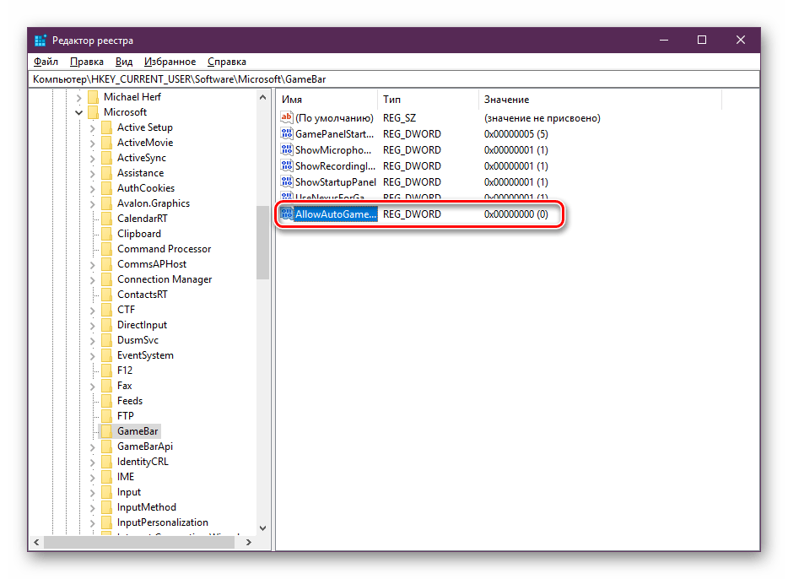Viewport: 788px width, 579px height.
Task: Click the Registry Editor app icon in title bar
Action: pos(40,41)
